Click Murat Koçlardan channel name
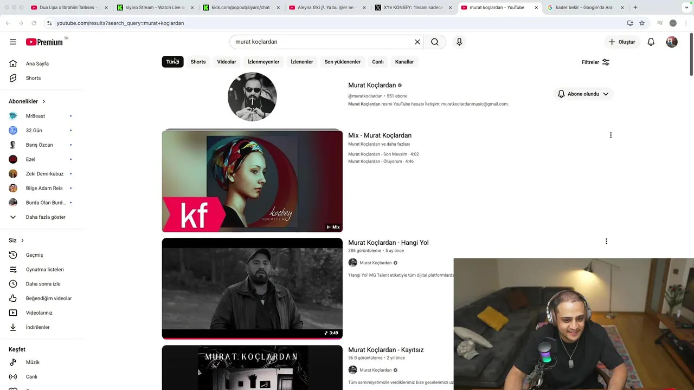Viewport: 694px width, 390px height. (372, 85)
